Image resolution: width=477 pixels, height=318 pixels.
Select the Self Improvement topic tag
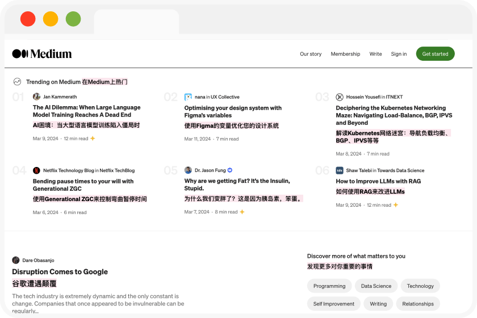[x=334, y=304]
